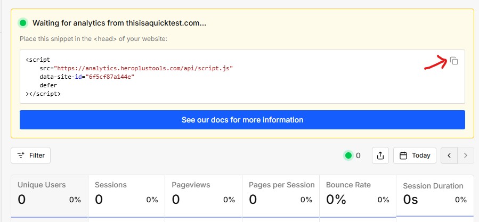Click the script.js URL in the snippet
Screen dimensions: 479x222
point(143,68)
